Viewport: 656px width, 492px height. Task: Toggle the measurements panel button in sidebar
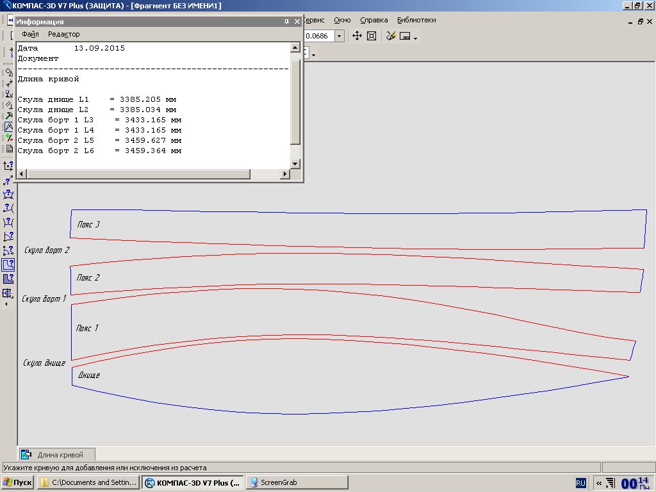8,127
